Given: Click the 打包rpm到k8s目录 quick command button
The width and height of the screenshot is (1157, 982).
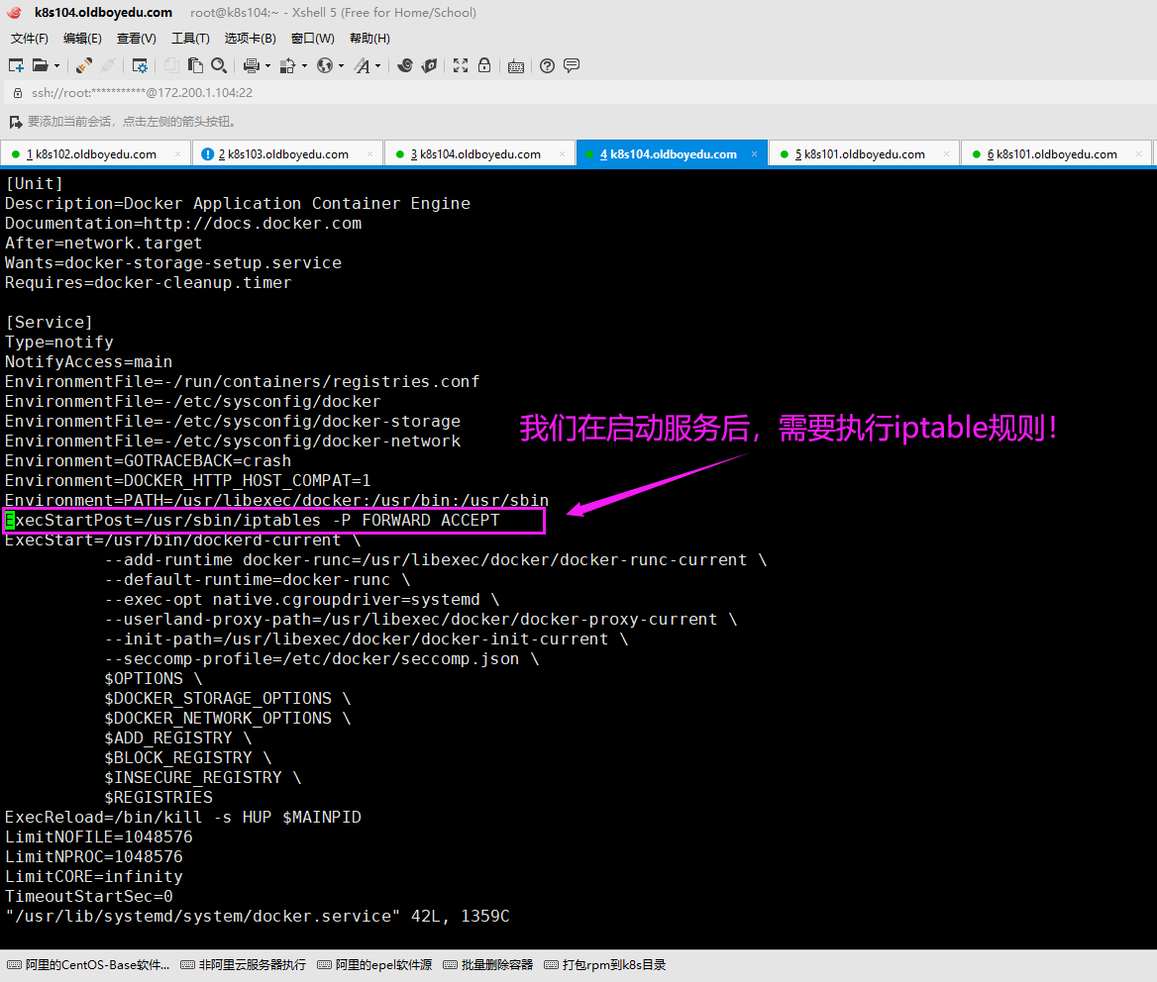Looking at the screenshot, I should coord(604,965).
